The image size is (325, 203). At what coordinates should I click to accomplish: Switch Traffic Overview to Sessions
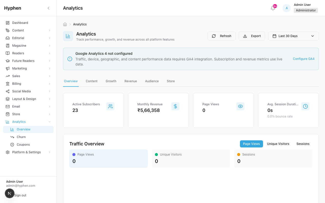(303, 144)
